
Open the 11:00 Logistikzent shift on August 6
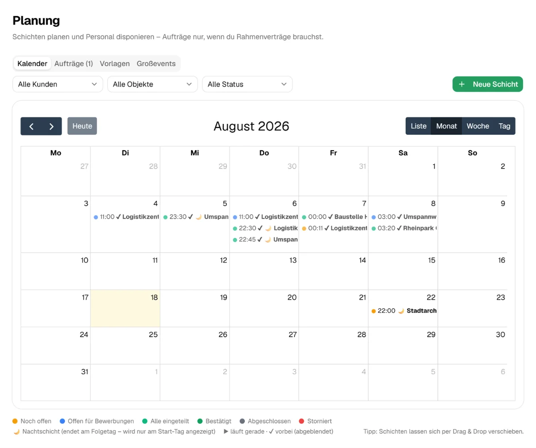265,217
